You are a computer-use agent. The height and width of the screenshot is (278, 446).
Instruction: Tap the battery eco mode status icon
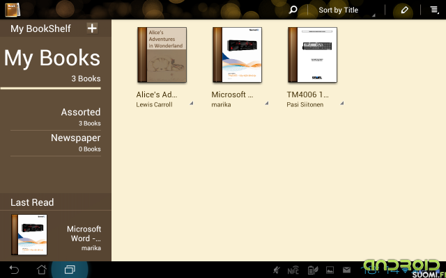(x=313, y=270)
